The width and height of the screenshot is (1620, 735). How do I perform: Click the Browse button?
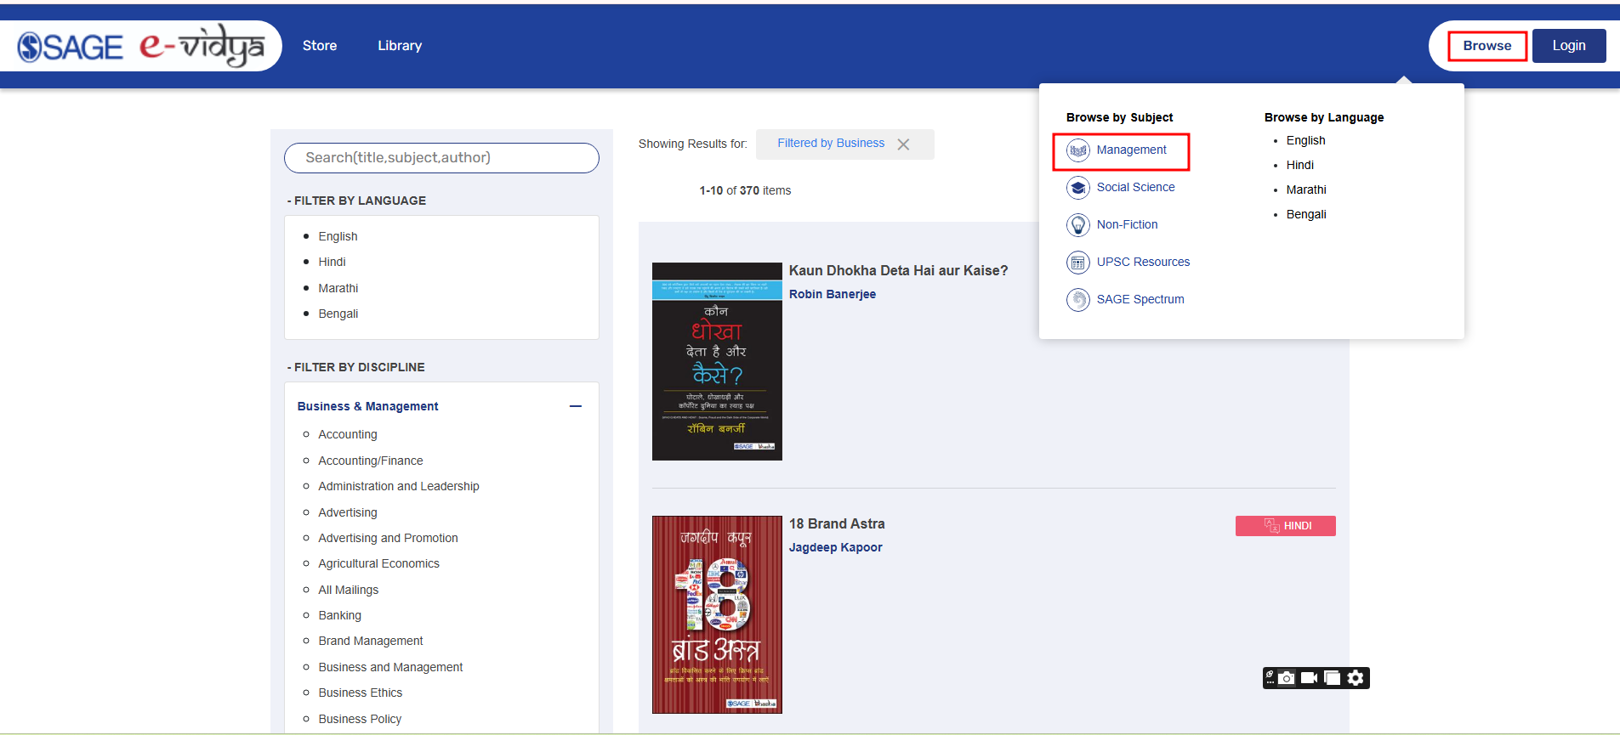1486,46
